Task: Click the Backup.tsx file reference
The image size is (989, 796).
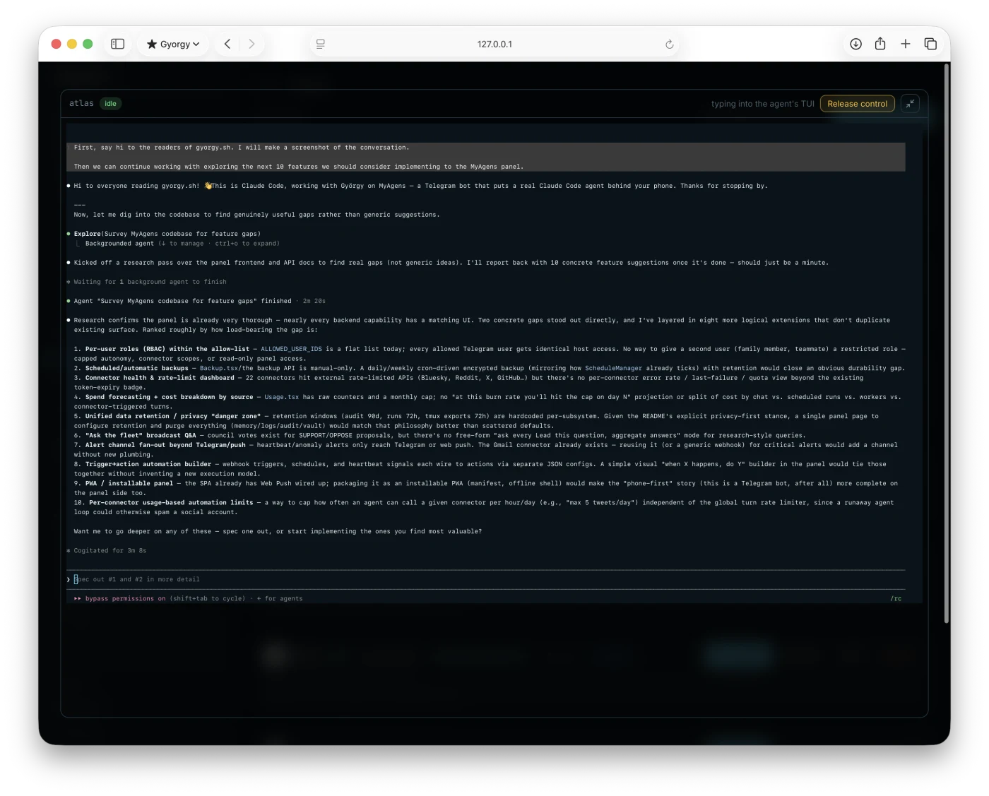Action: (219, 368)
